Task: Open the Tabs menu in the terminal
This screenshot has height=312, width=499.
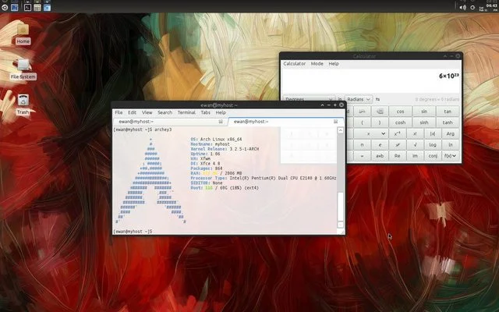Action: 206,112
